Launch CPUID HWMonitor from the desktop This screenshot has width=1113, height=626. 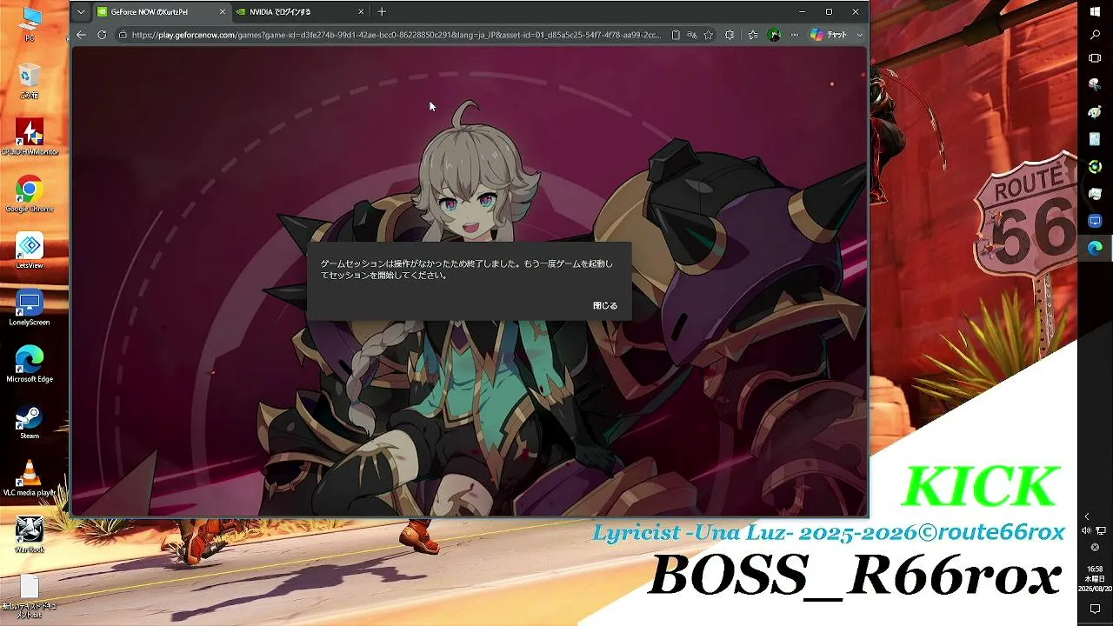(30, 137)
